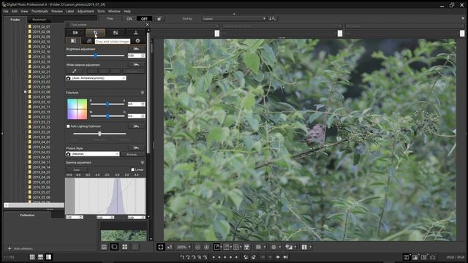468x263 pixels.
Task: Open the Adjustment menu
Action: pyautogui.click(x=86, y=12)
